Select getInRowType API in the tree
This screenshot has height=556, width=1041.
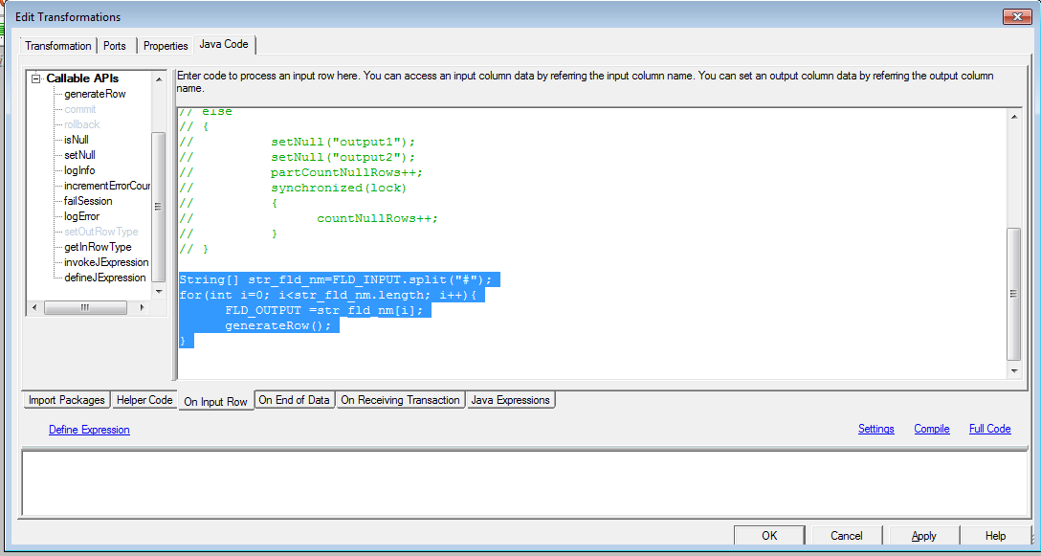click(x=98, y=247)
